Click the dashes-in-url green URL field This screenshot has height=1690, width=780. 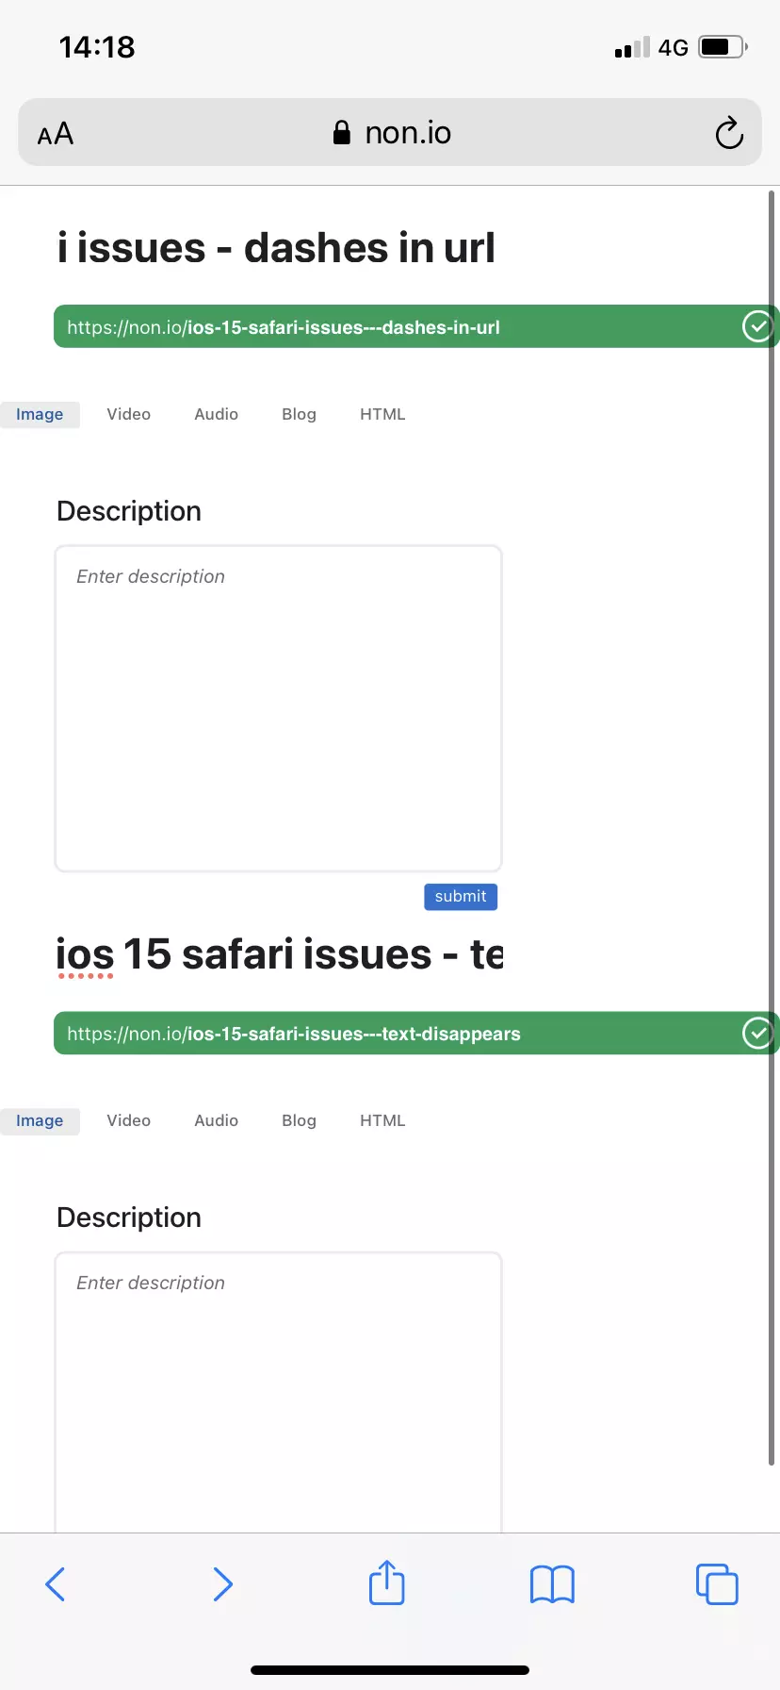pyautogui.click(x=377, y=327)
